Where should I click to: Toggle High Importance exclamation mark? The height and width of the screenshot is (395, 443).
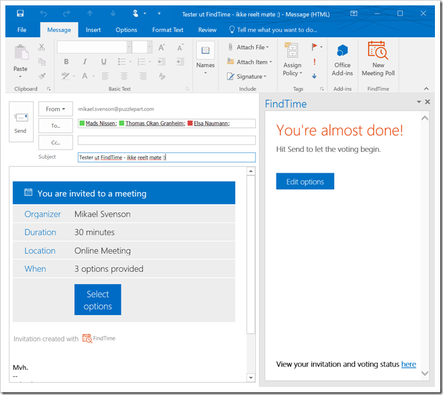(314, 62)
